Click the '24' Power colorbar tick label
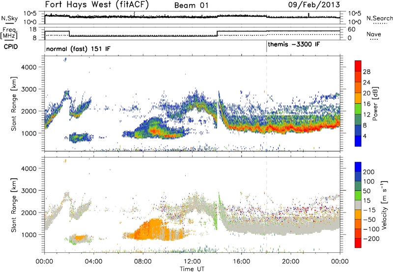Image resolution: width=393 pixels, height=272 pixels. pos(366,82)
